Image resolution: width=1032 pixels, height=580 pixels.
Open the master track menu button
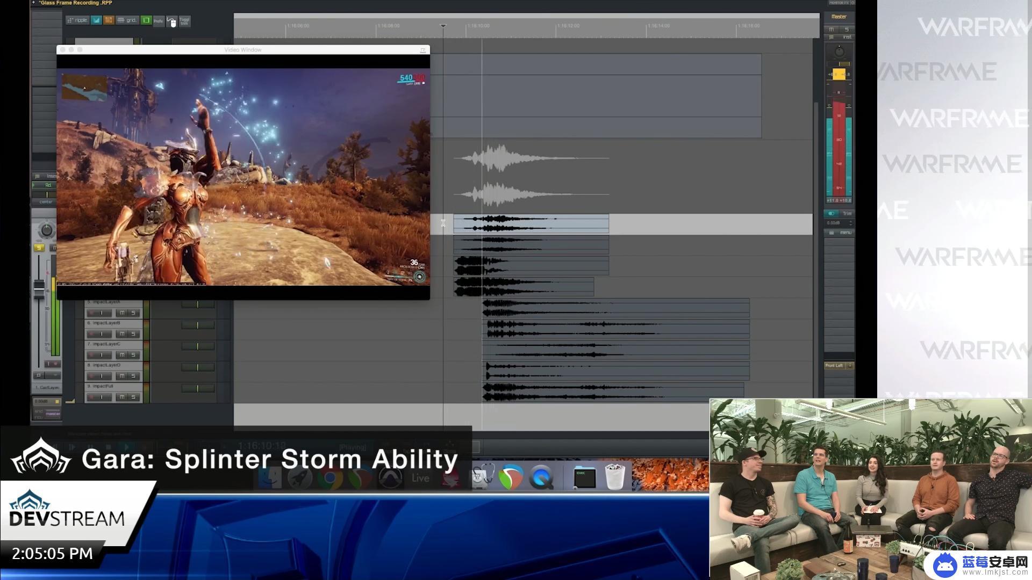pos(840,233)
